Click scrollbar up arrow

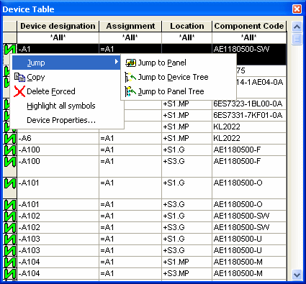(297, 27)
